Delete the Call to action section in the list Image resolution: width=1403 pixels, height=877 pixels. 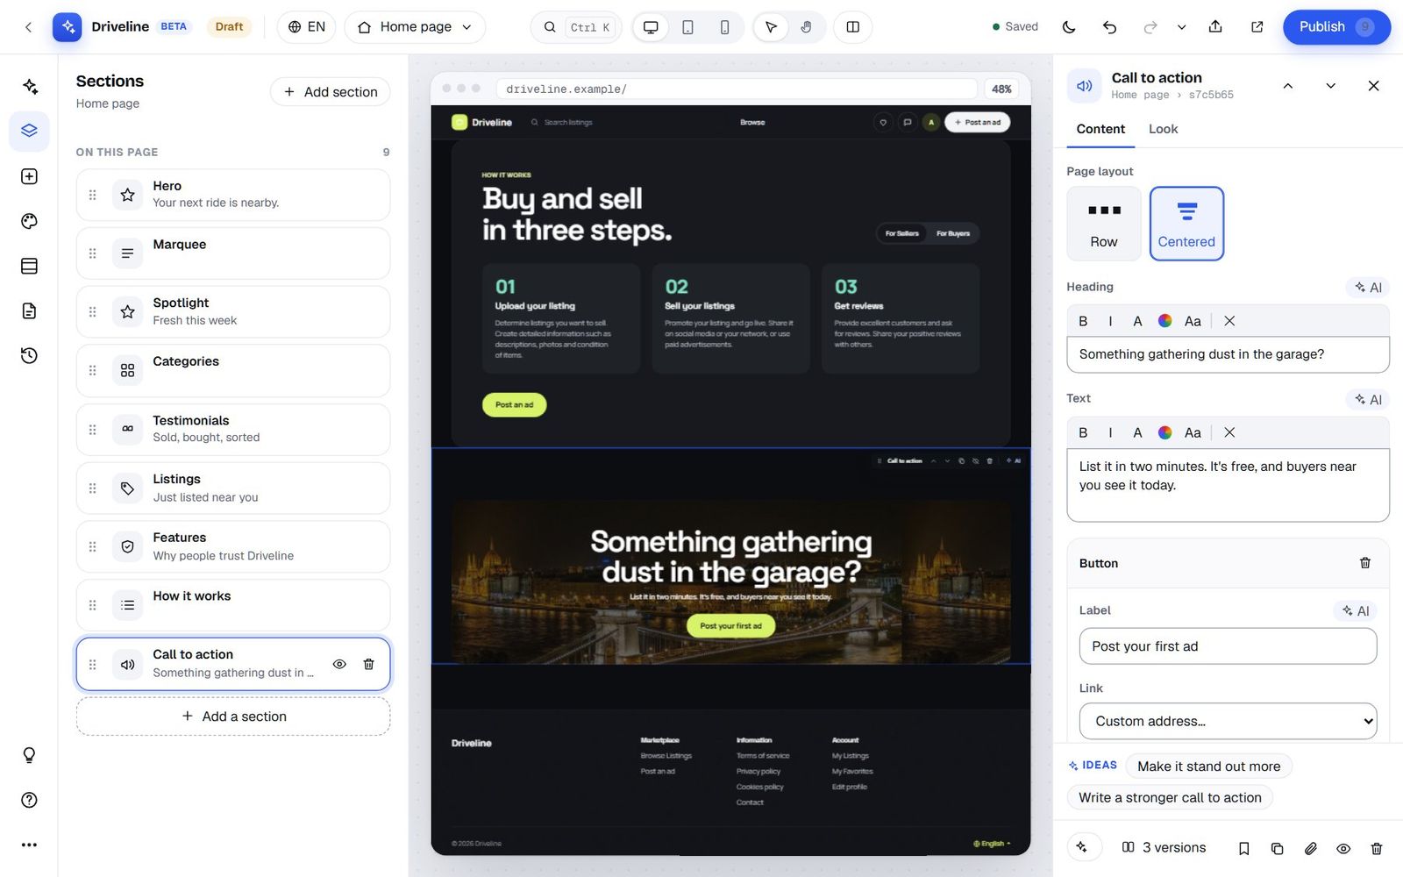pyautogui.click(x=368, y=664)
